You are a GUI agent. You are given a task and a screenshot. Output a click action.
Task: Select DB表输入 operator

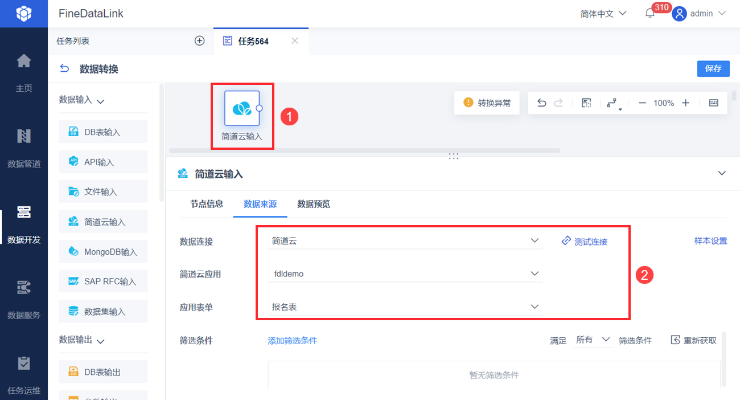point(104,132)
